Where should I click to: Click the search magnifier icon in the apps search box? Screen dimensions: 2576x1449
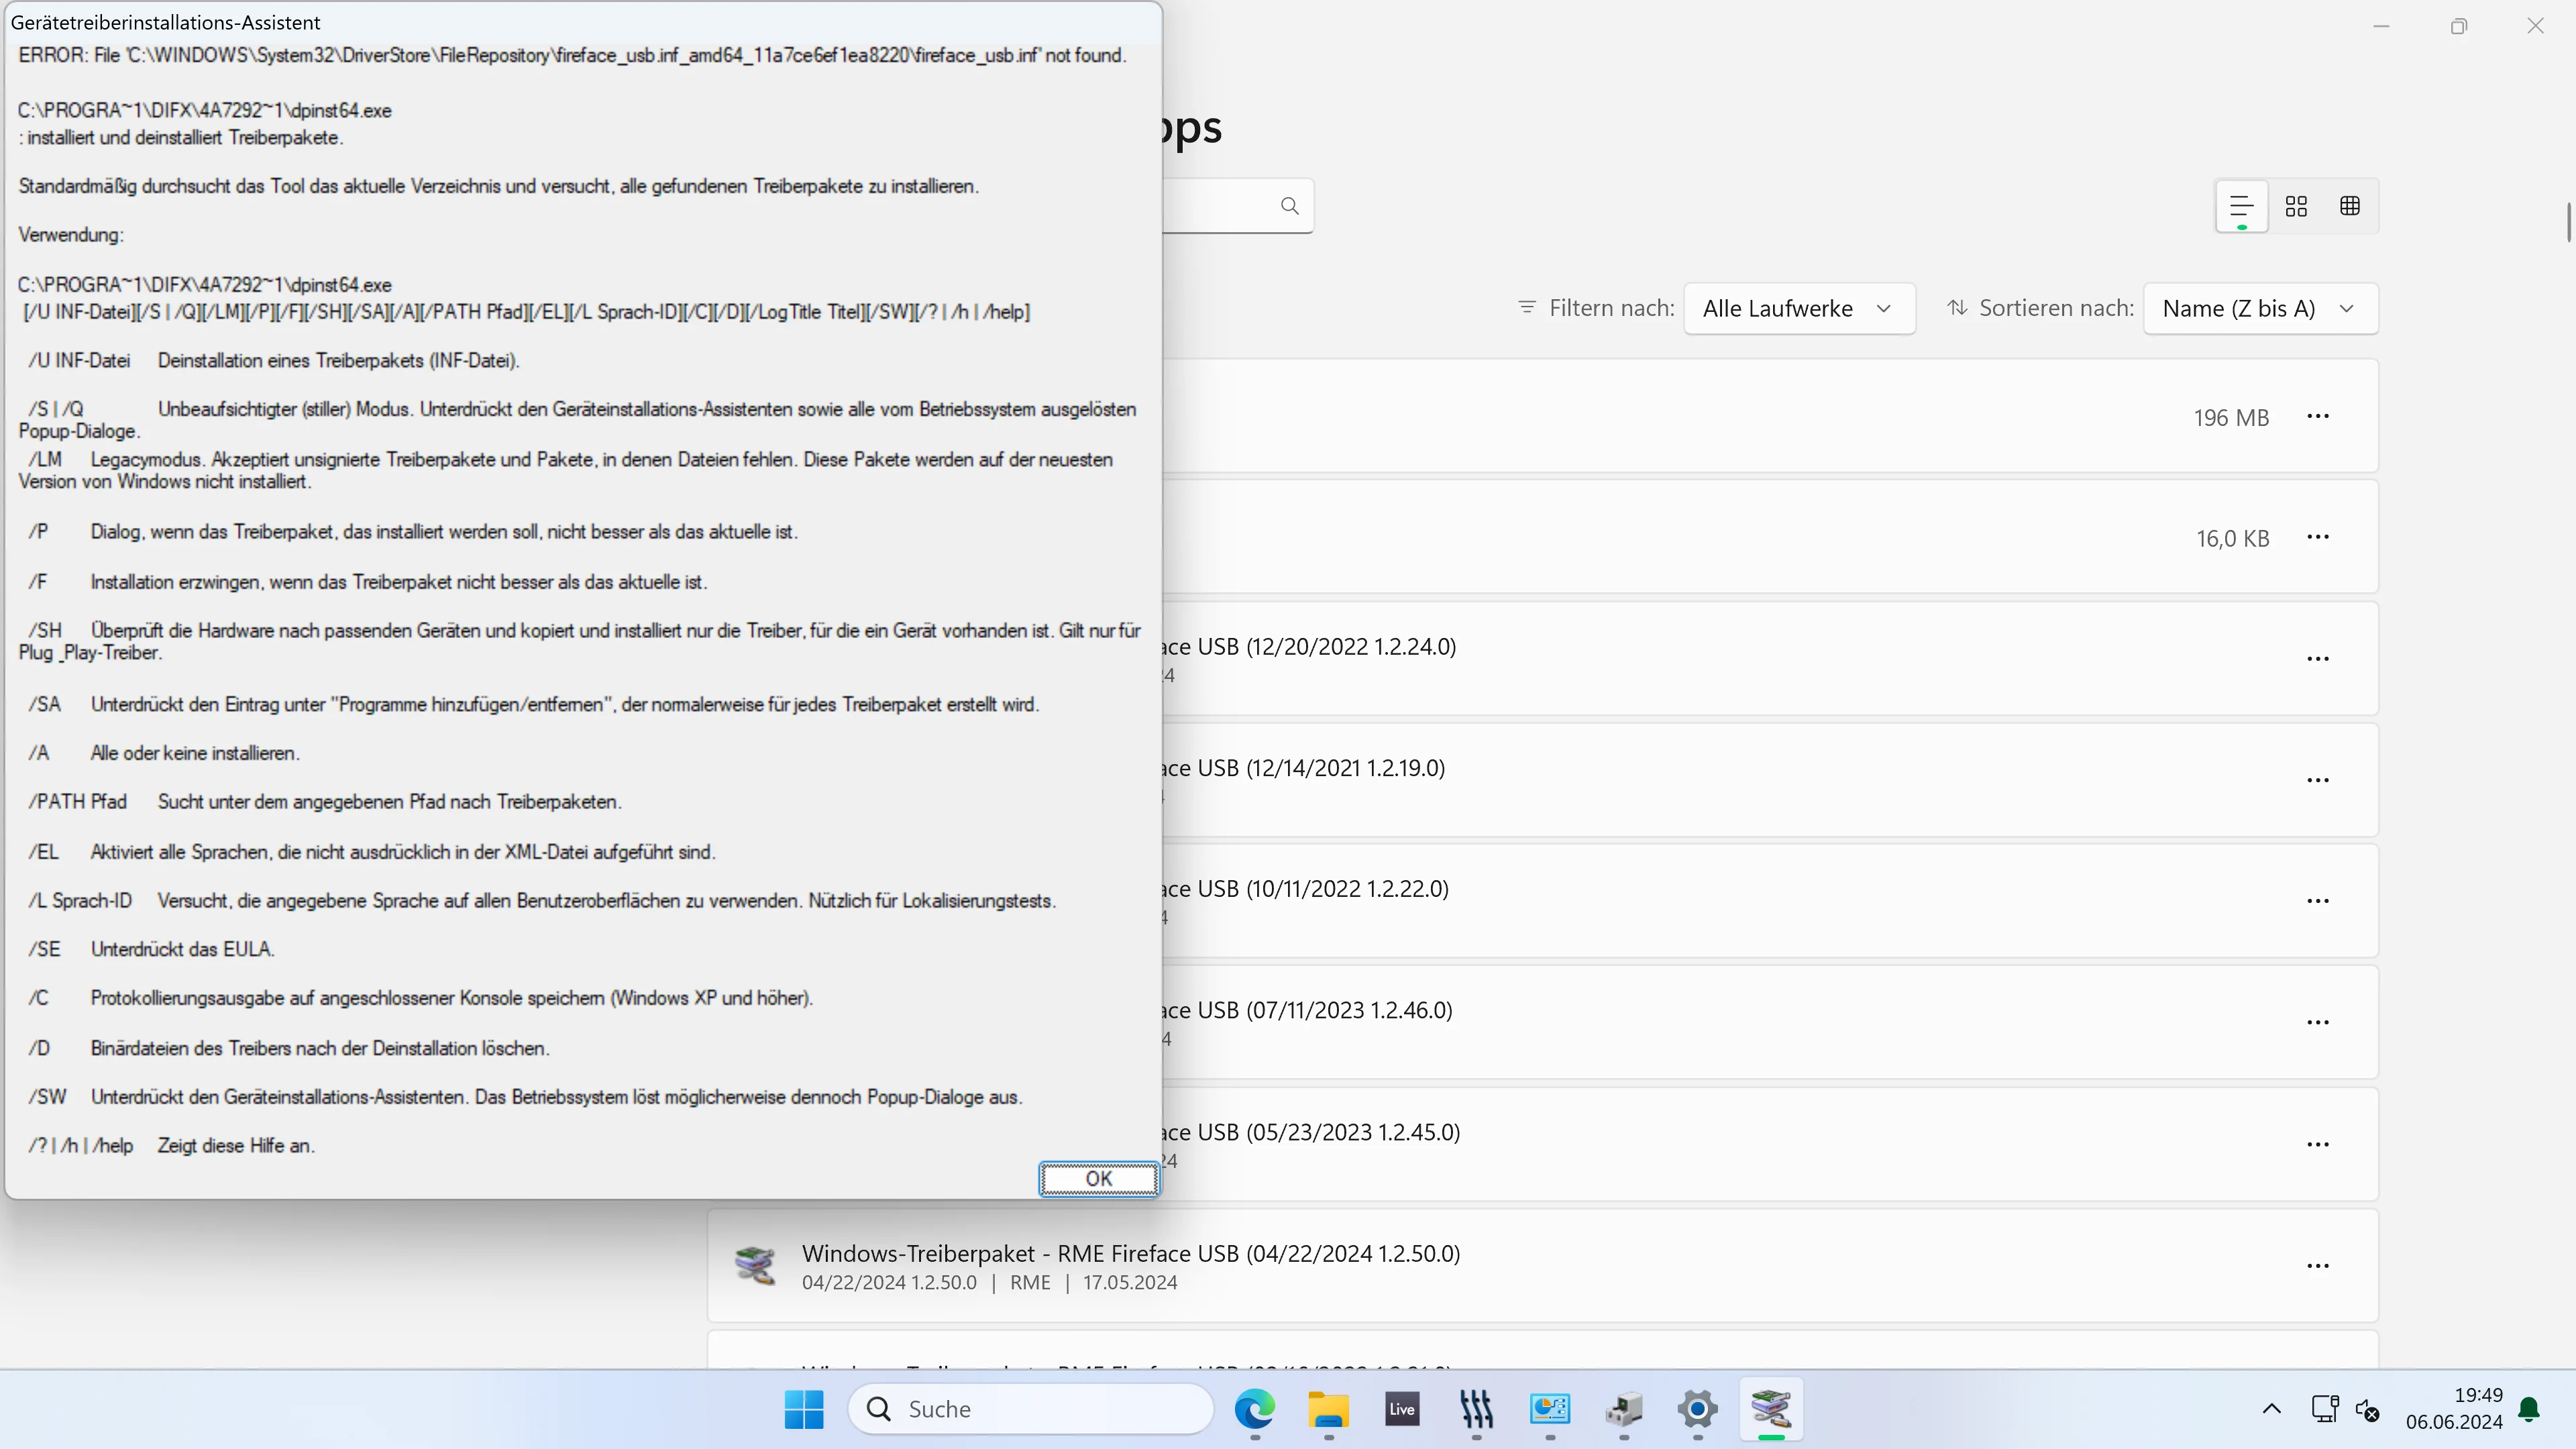click(1289, 206)
